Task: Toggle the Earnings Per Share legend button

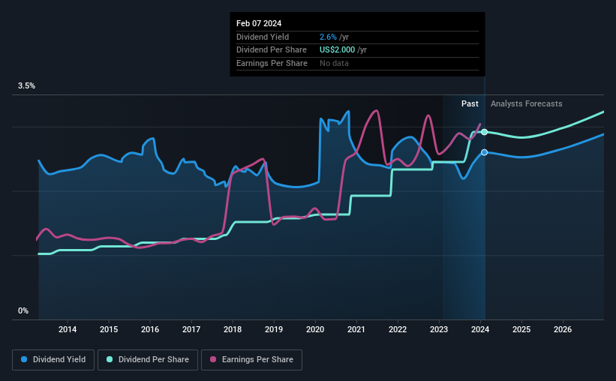Action: (251, 360)
